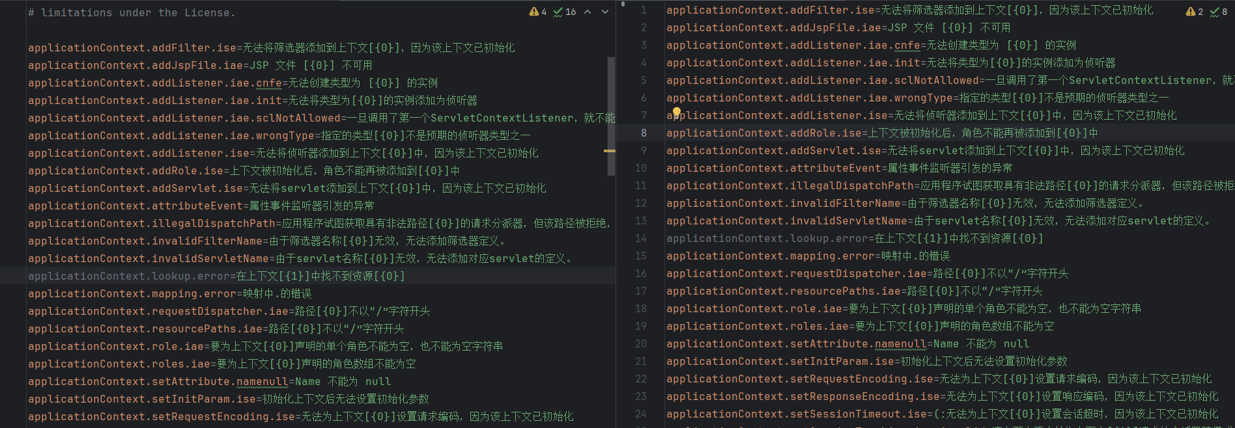Click 'invalidServletName' on right editor line 13

coord(849,221)
